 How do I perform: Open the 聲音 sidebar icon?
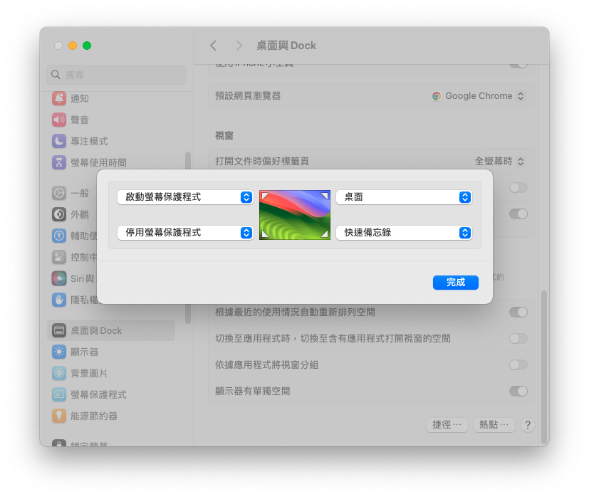click(x=59, y=120)
